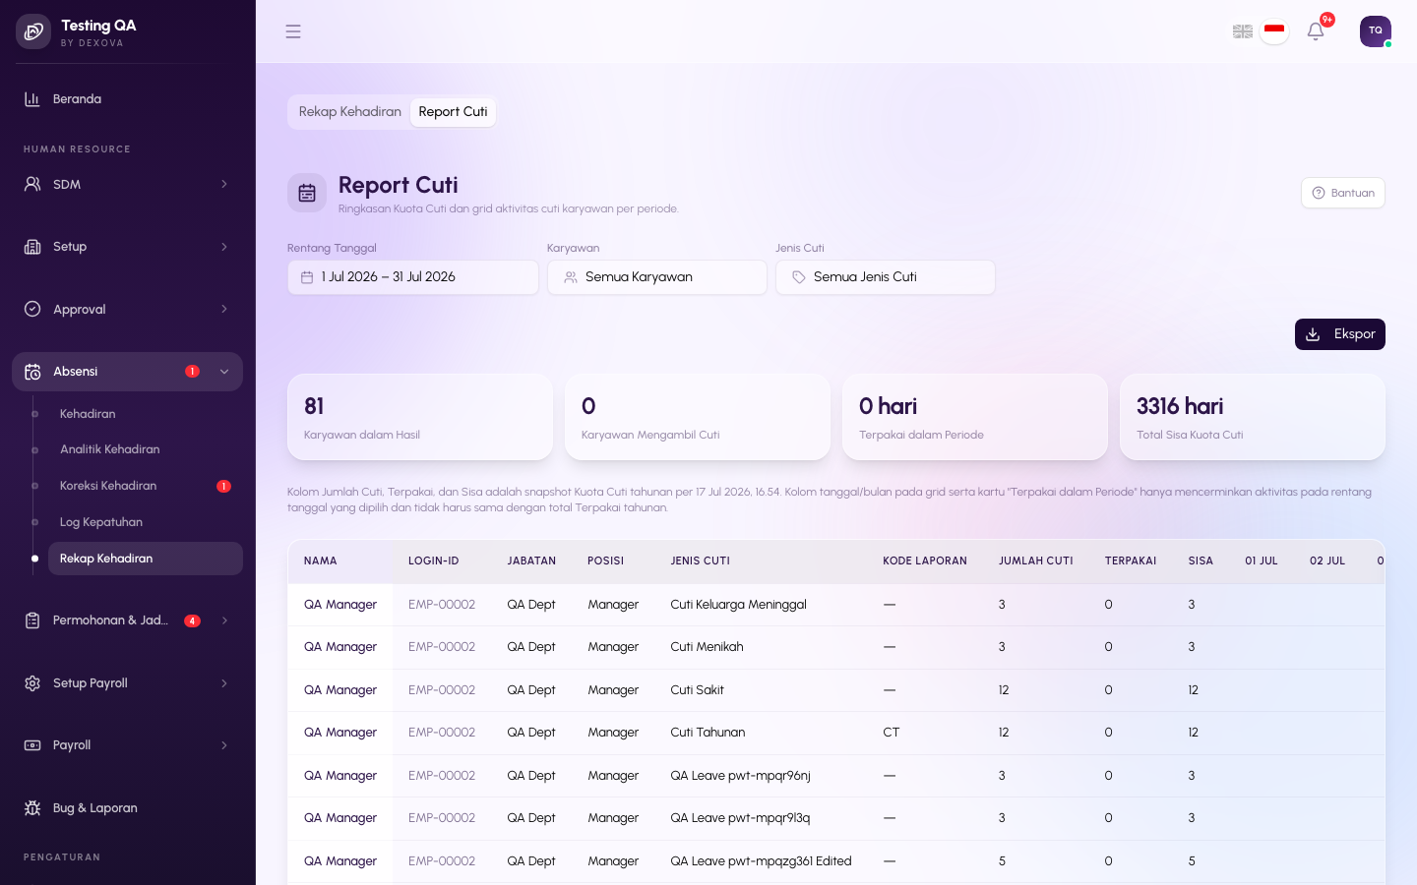Click the calendar icon in Rentang Tanggal
Screen dimensions: 1417x885
pos(307,277)
